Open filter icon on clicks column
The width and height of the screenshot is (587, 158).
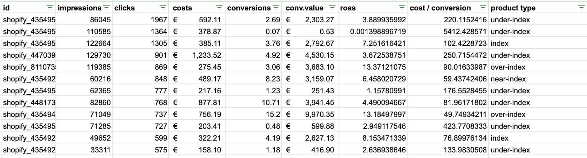pos(163,8)
